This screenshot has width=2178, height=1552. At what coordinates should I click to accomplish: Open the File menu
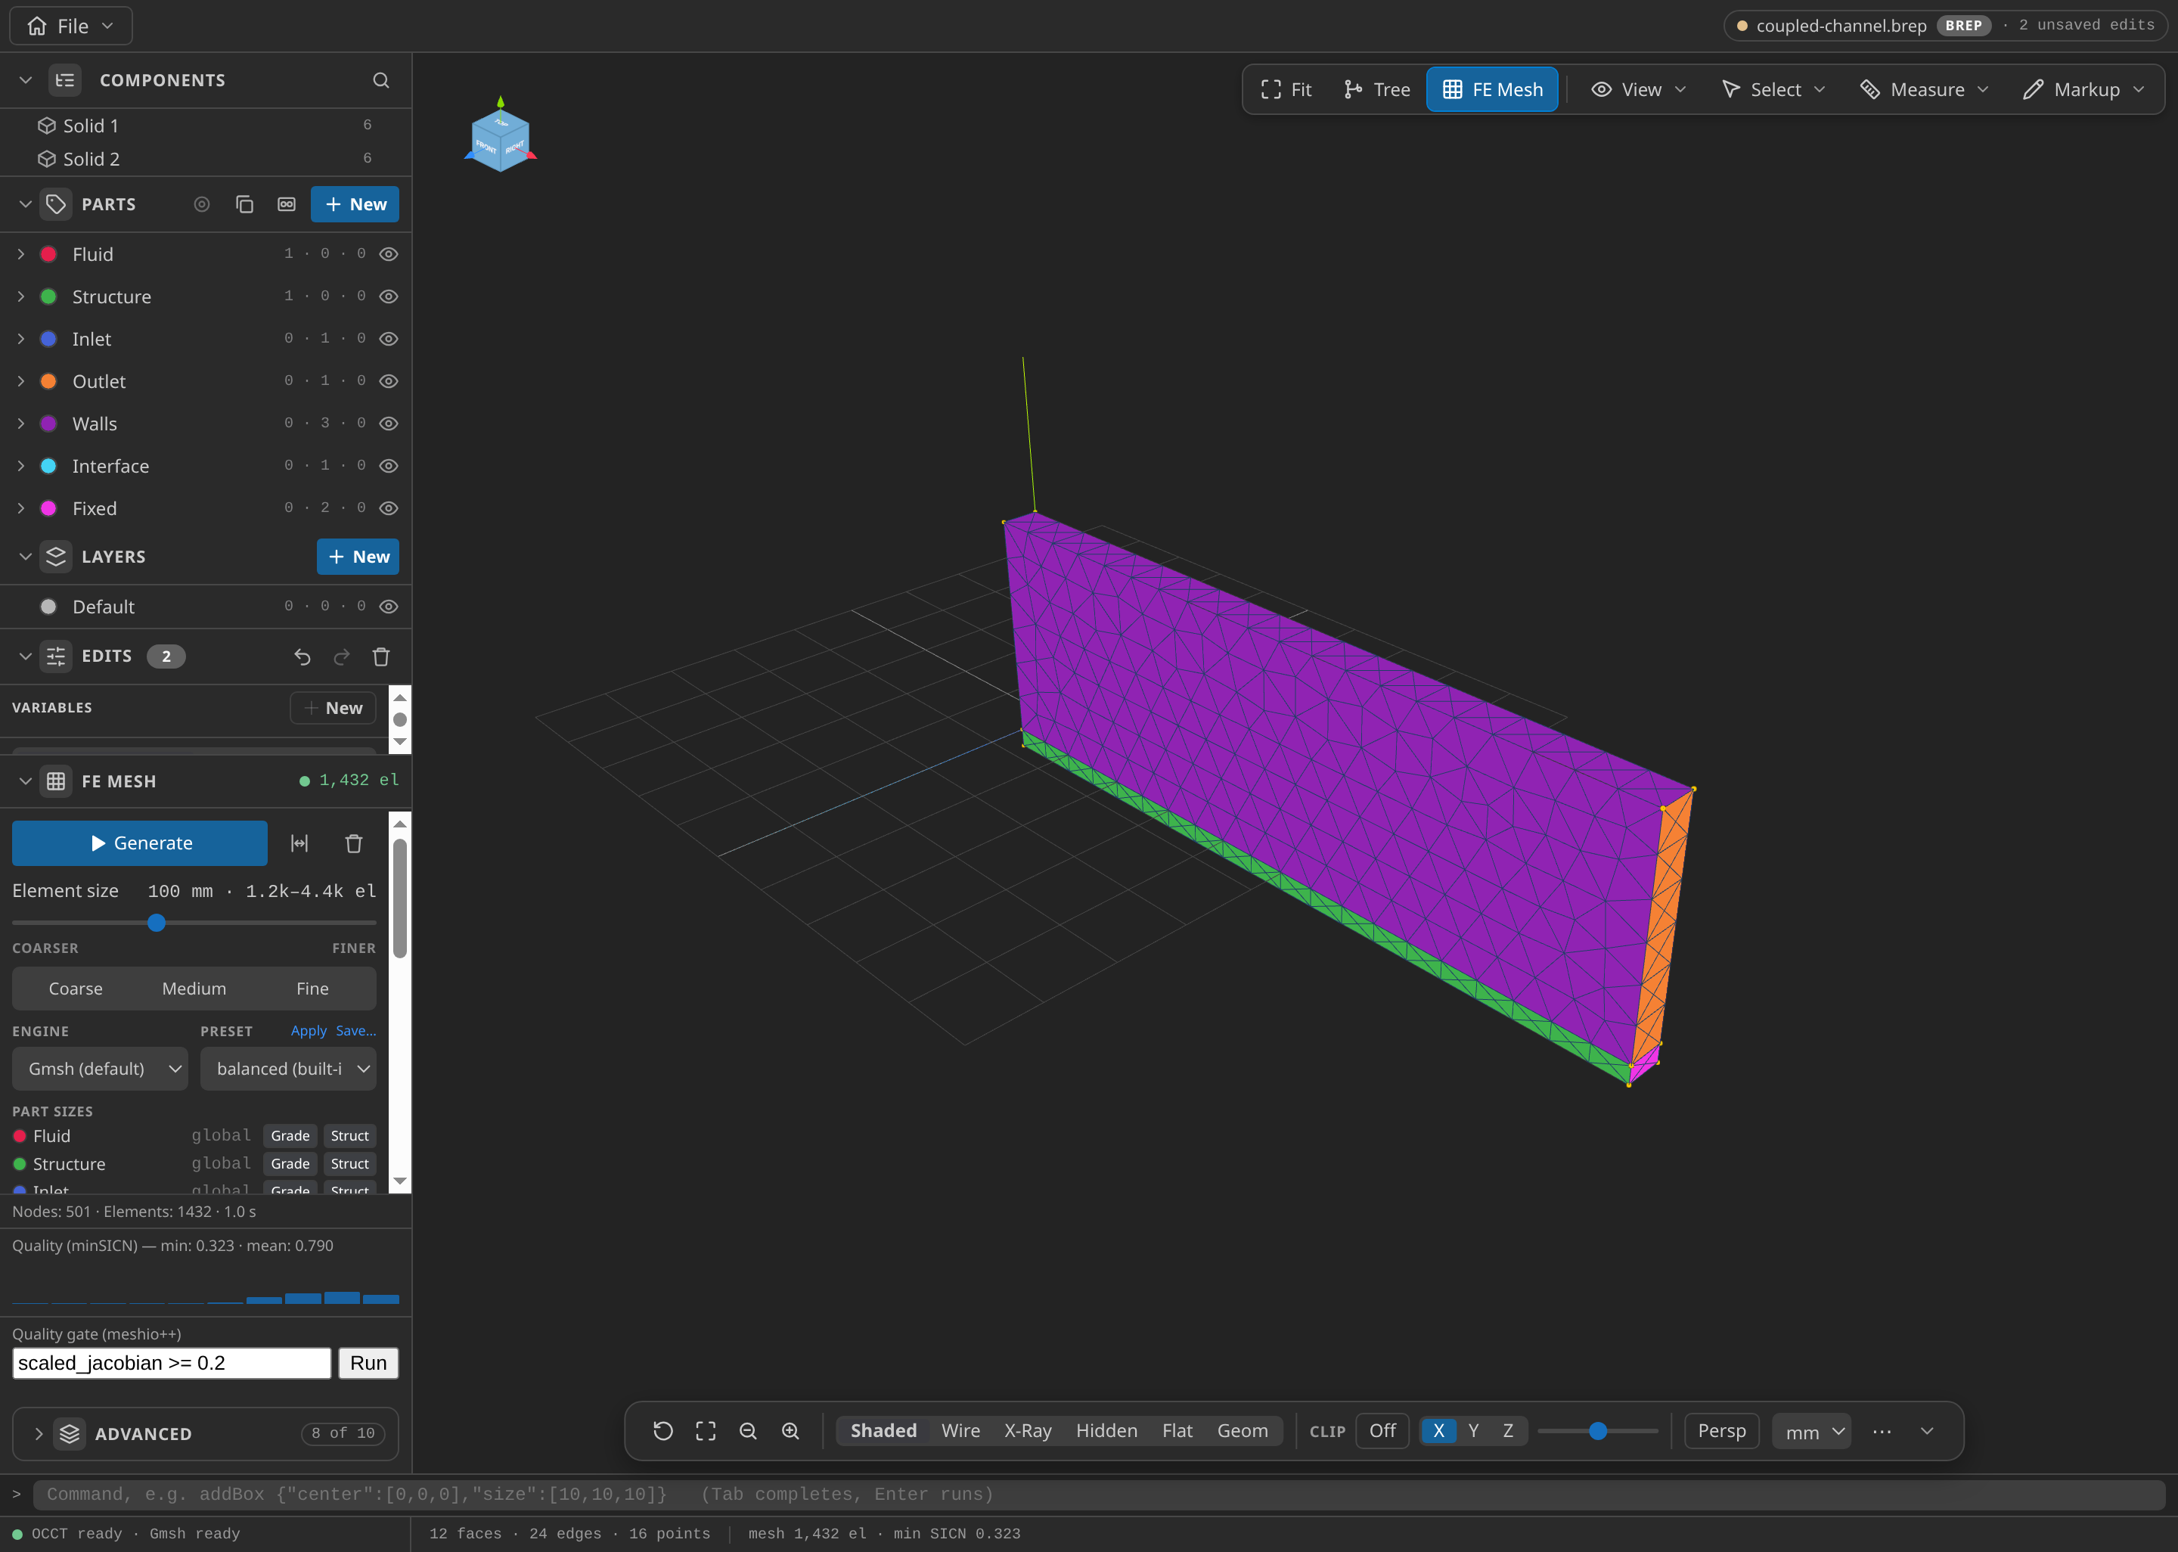70,26
